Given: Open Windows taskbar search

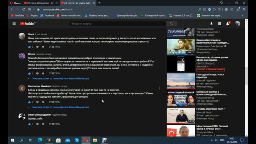Looking at the screenshot, I should [x=21, y=140].
